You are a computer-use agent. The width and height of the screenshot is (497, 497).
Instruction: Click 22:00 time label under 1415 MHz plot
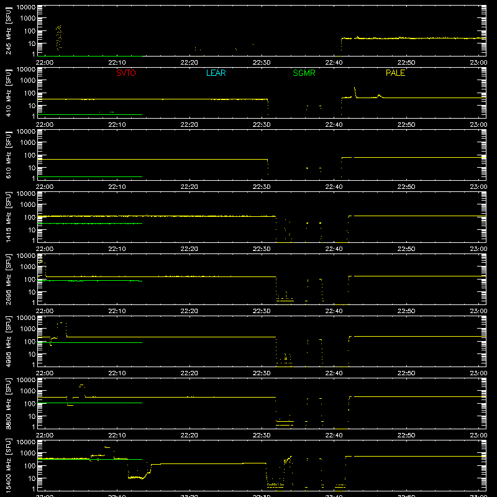point(45,249)
